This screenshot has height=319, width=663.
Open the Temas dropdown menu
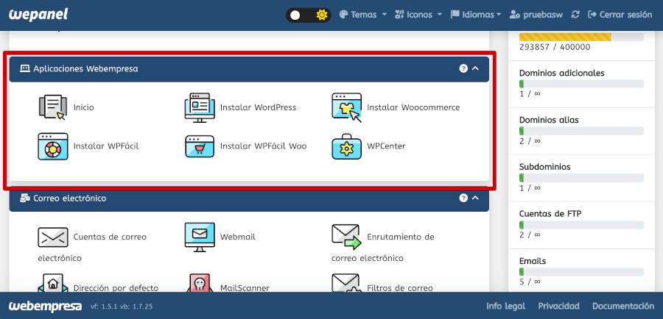pyautogui.click(x=363, y=15)
